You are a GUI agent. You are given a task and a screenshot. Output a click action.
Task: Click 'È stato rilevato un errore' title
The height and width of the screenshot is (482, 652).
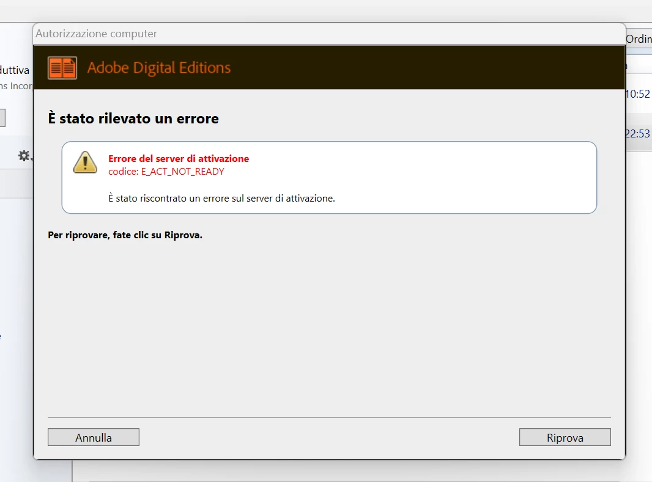(x=133, y=119)
